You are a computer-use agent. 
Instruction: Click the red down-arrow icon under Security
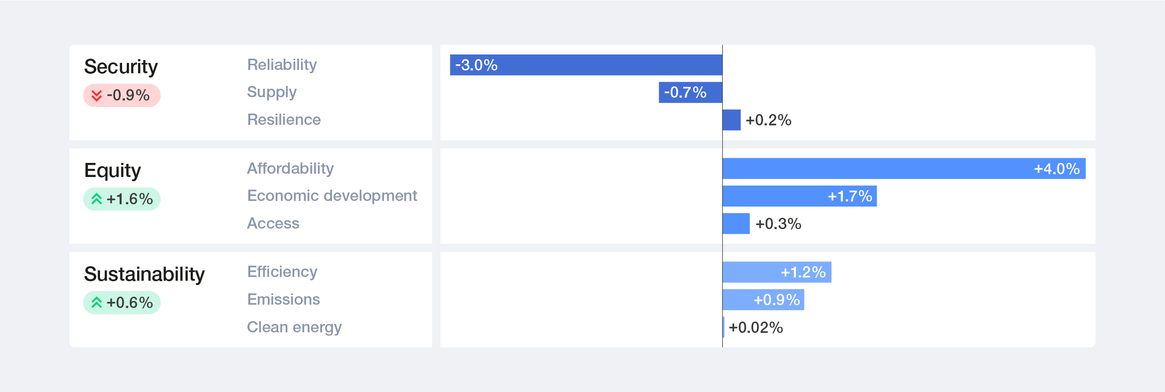click(97, 95)
